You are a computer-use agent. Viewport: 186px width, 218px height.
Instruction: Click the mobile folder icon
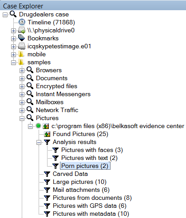point(21,54)
